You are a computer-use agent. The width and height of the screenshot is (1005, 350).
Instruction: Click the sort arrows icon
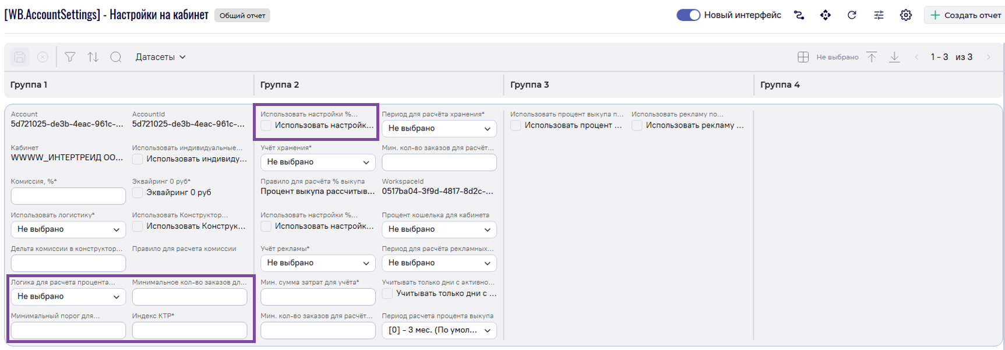[x=93, y=57]
